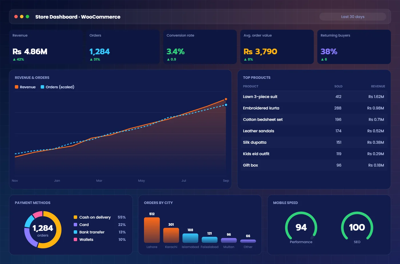
Task: Click the blue orders end point on chart
Action: [x=226, y=105]
